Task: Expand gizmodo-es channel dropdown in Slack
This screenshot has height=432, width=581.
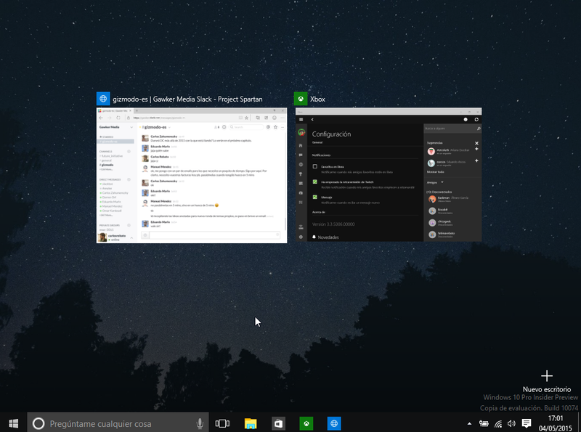Action: click(x=170, y=127)
